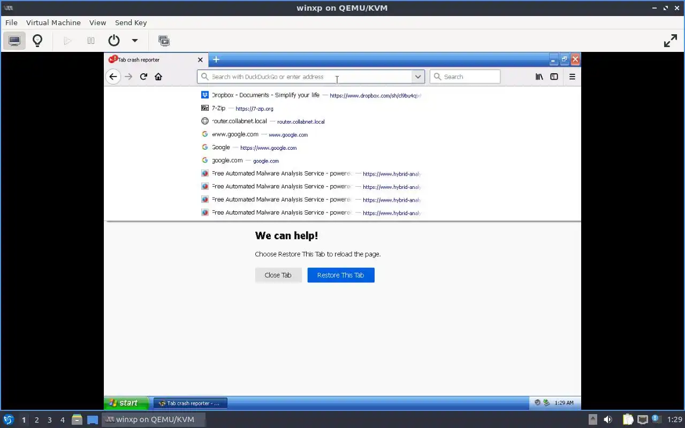Open the host clipboard tray icon

628,419
